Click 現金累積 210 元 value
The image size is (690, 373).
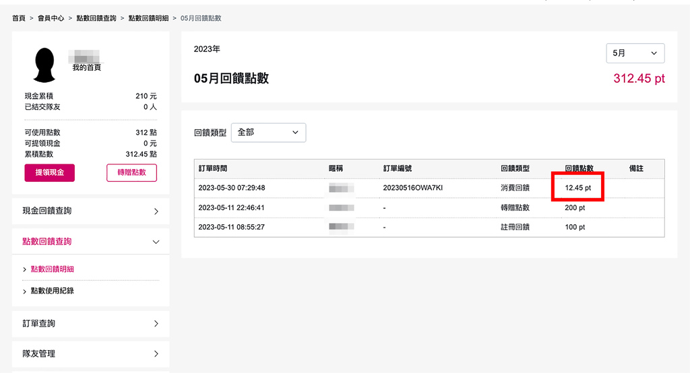(x=146, y=96)
